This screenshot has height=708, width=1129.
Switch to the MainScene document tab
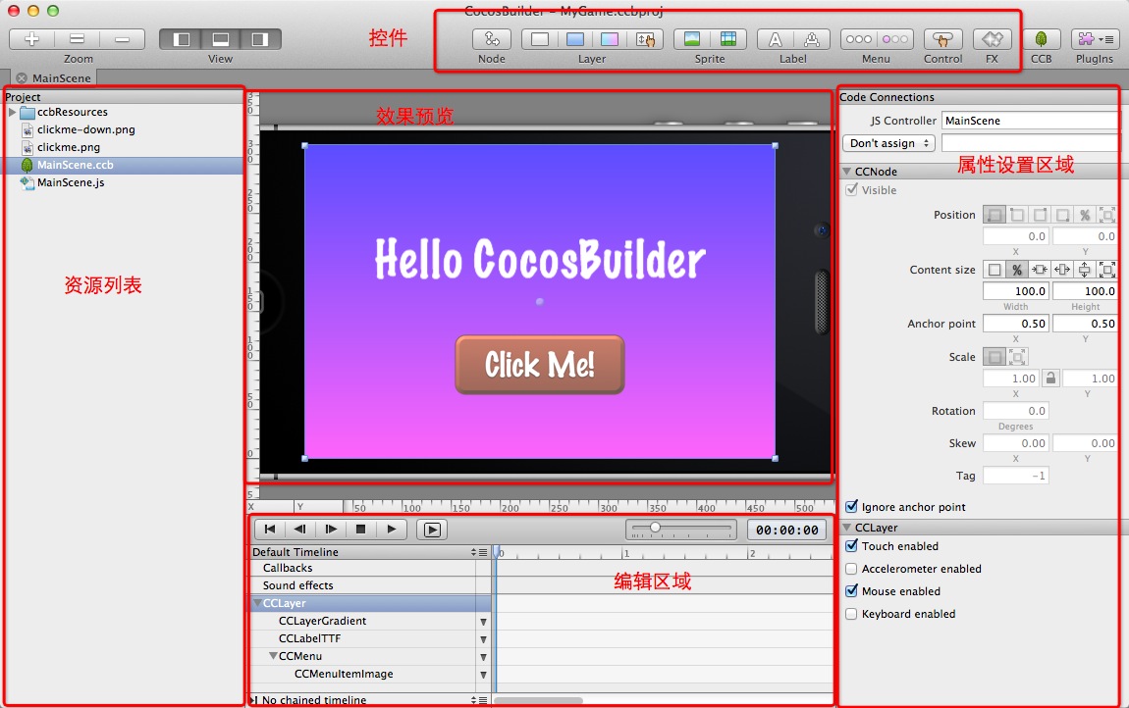click(x=62, y=77)
